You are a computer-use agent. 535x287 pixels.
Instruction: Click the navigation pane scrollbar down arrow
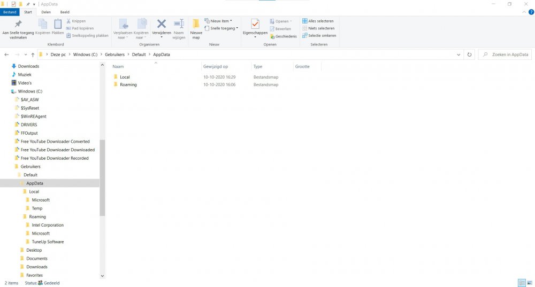pyautogui.click(x=102, y=276)
